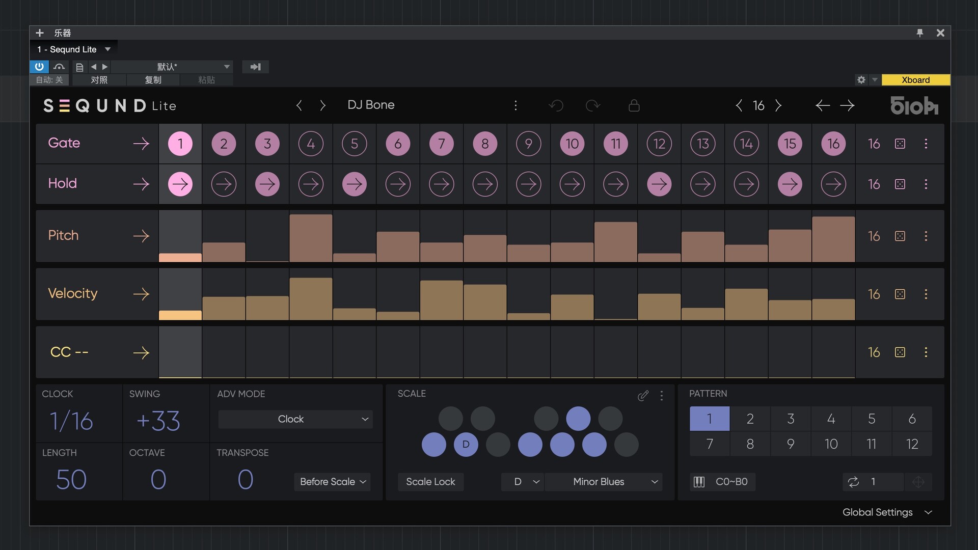Click the 对照 compare button
The height and width of the screenshot is (550, 978).
[99, 80]
